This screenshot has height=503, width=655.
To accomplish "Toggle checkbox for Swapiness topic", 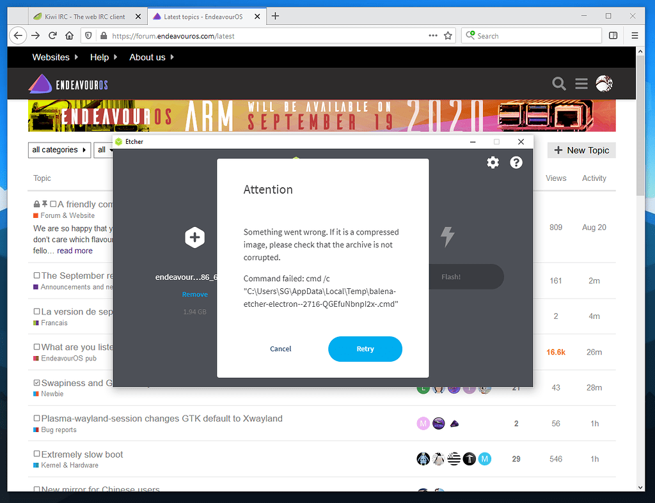I will click(x=36, y=383).
